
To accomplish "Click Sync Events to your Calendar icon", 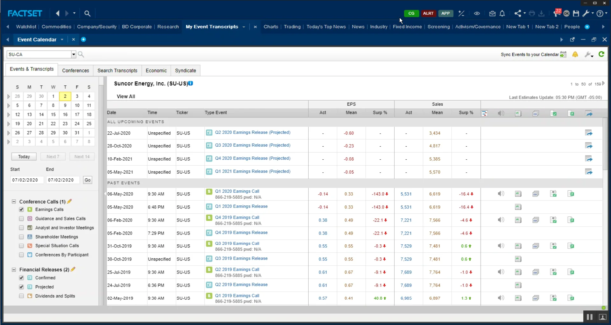I will (563, 55).
